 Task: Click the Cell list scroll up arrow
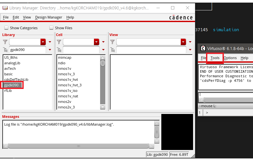point(103,57)
